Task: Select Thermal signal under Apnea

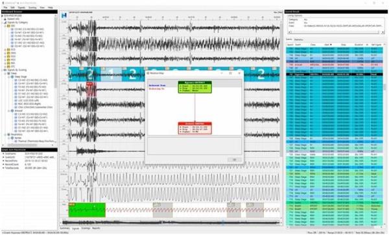Action: [36, 141]
